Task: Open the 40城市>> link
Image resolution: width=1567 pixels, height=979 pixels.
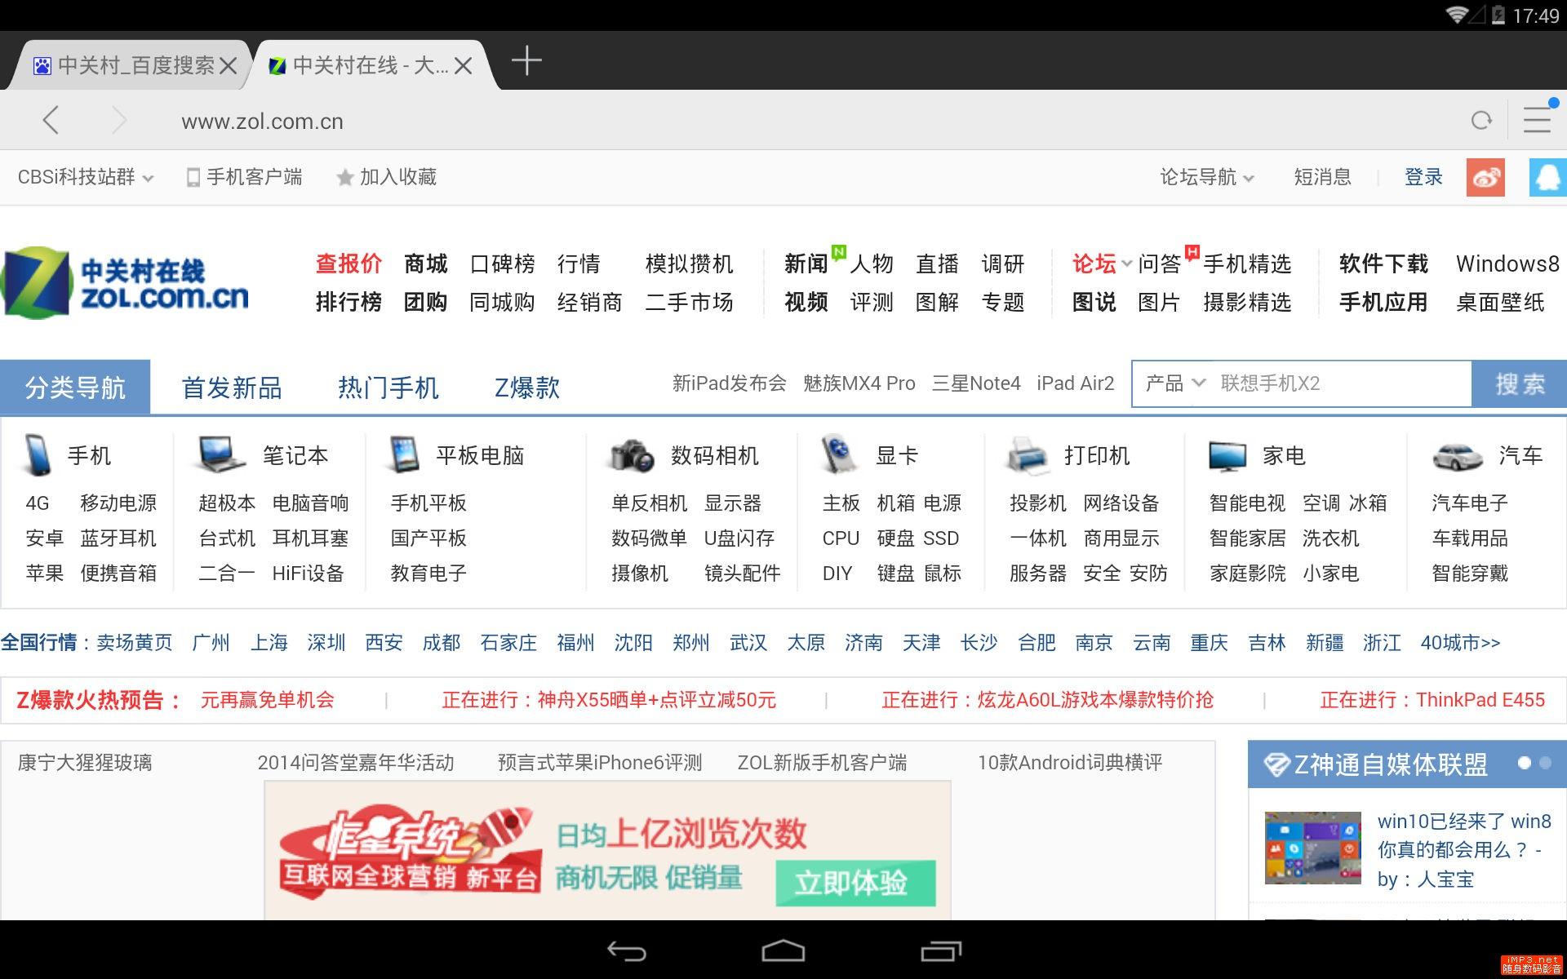Action: [x=1460, y=643]
